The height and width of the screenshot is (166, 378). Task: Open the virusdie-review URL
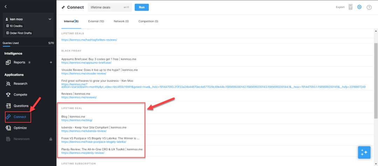84,73
